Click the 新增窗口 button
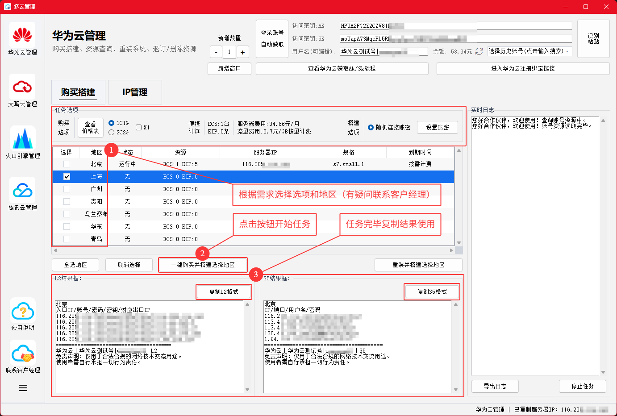 coord(229,69)
